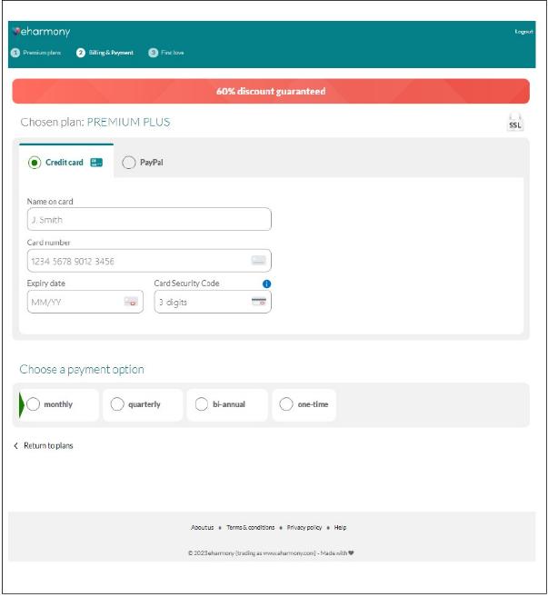
Task: Click the Choose a payment option heading
Action: (82, 370)
